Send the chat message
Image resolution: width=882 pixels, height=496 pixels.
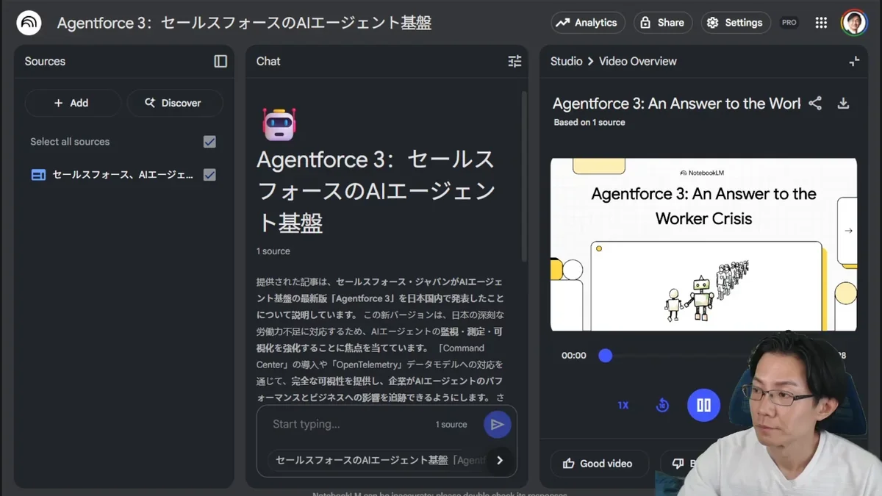click(x=498, y=424)
